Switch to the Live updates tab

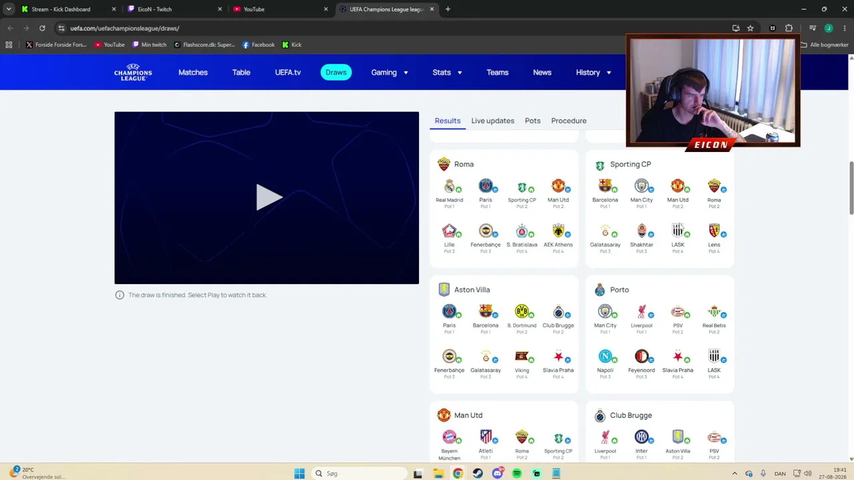point(492,121)
